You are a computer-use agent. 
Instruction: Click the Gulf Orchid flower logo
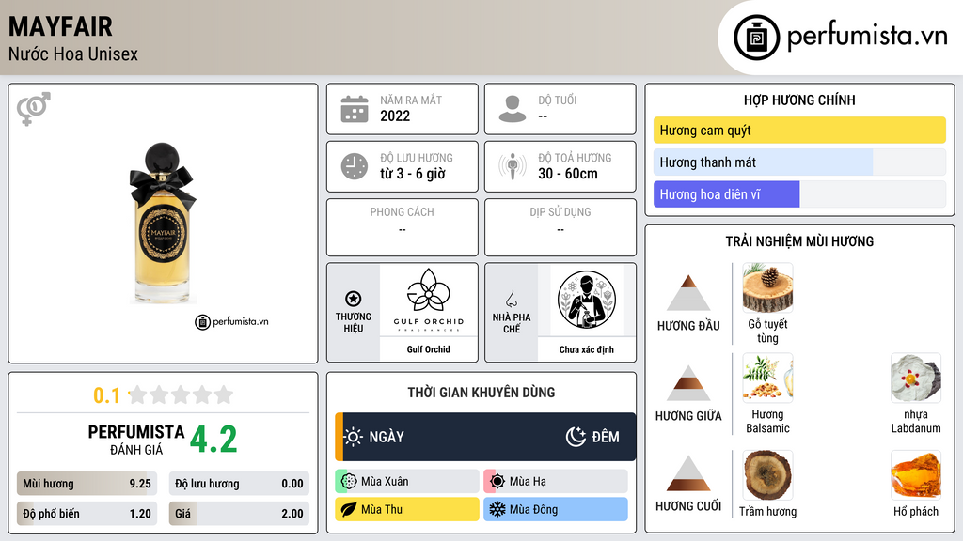point(429,290)
